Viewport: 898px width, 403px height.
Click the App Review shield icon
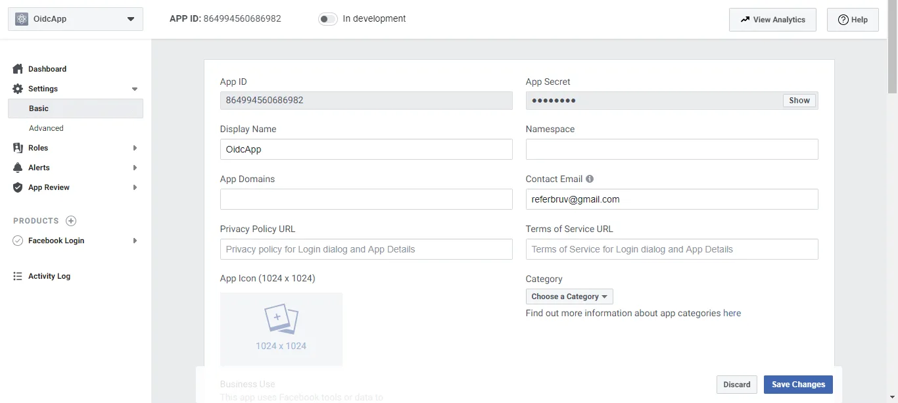[18, 187]
